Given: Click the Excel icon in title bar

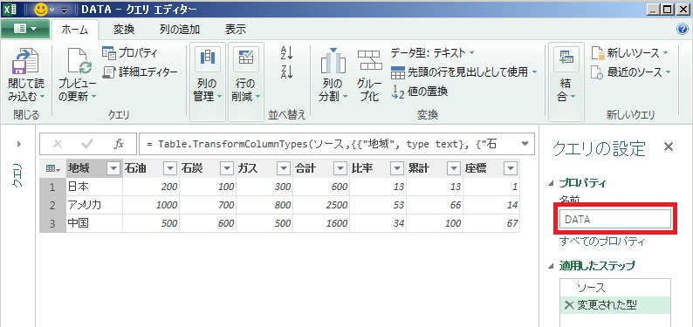Looking at the screenshot, I should (10, 9).
